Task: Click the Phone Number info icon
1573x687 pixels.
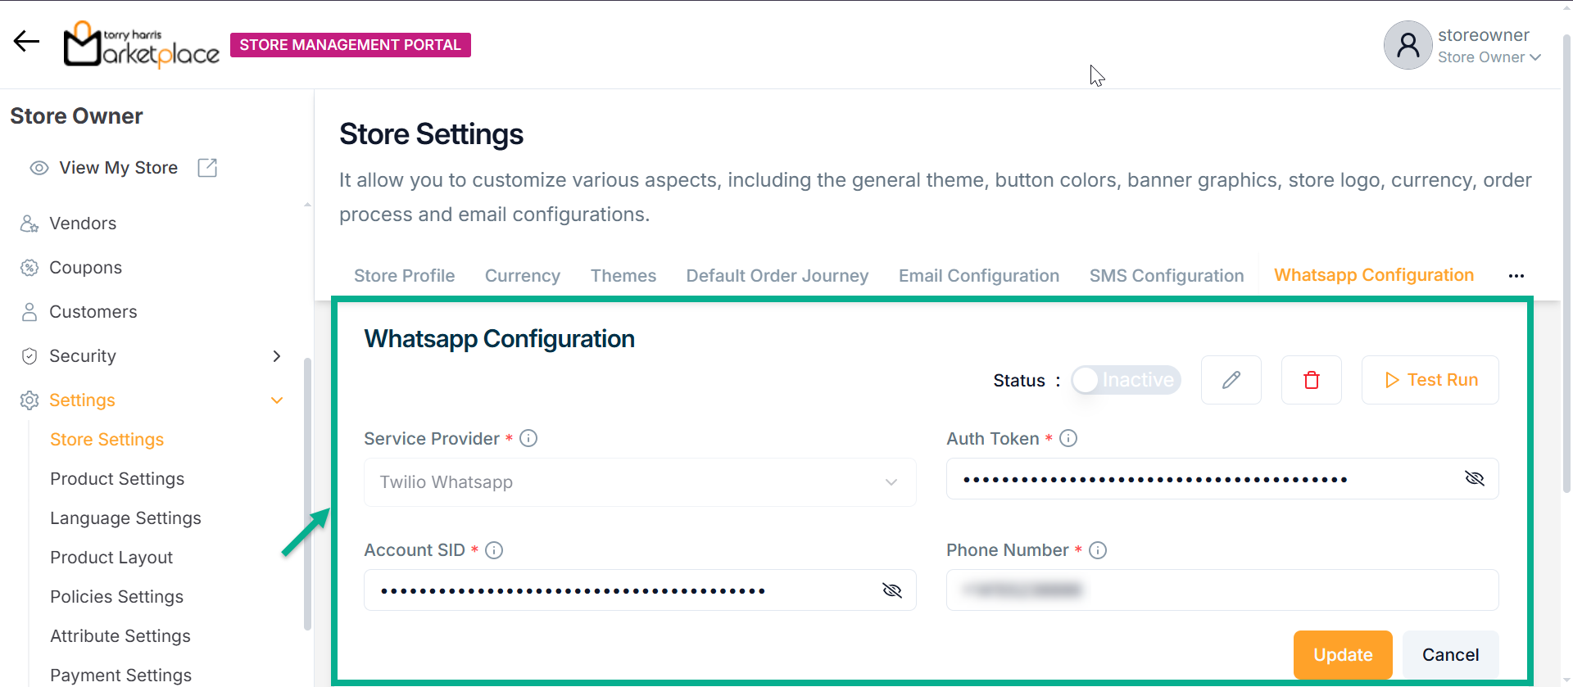Action: 1098,550
